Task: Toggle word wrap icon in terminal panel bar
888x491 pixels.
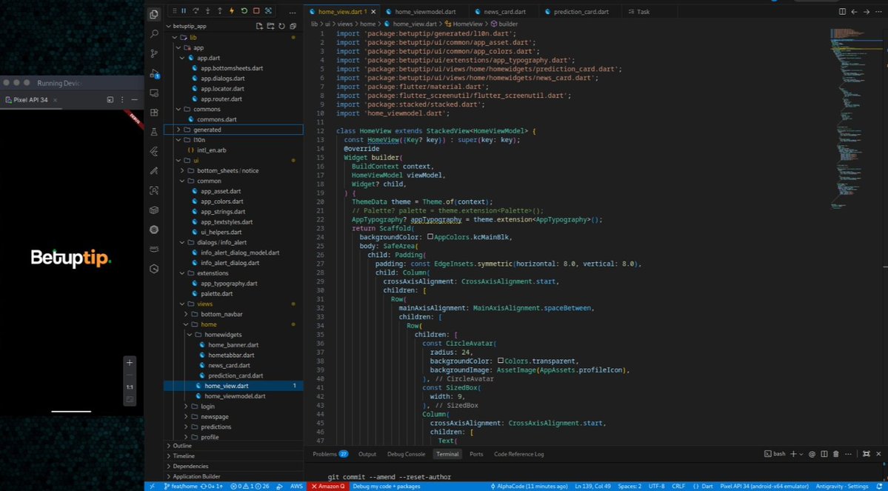Action: click(x=812, y=454)
